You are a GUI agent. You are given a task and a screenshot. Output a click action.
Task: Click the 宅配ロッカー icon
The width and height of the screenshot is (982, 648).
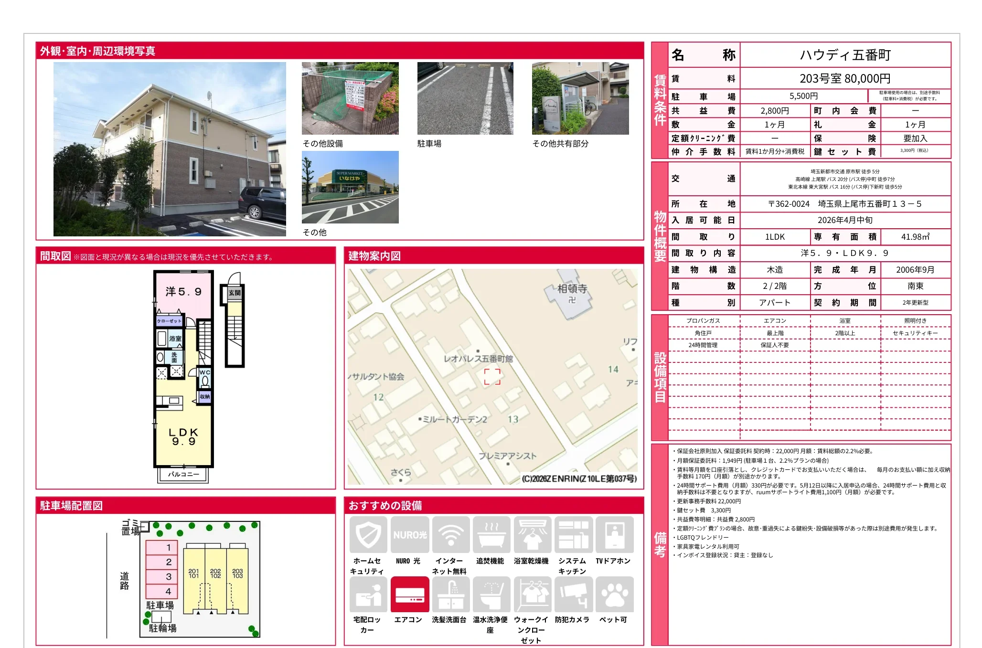tap(369, 595)
